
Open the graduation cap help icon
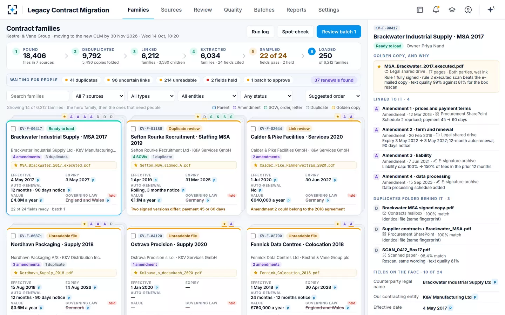[x=452, y=10]
